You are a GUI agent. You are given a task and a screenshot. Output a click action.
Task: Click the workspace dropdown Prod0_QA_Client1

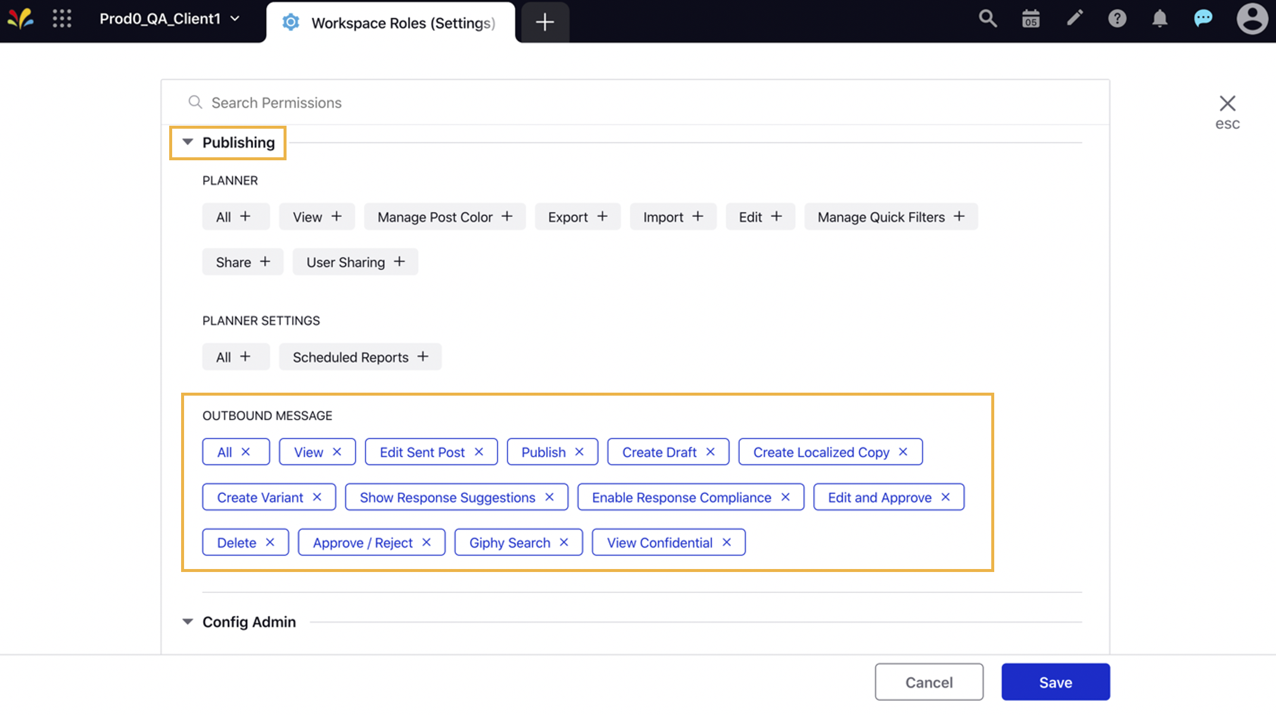(x=168, y=18)
